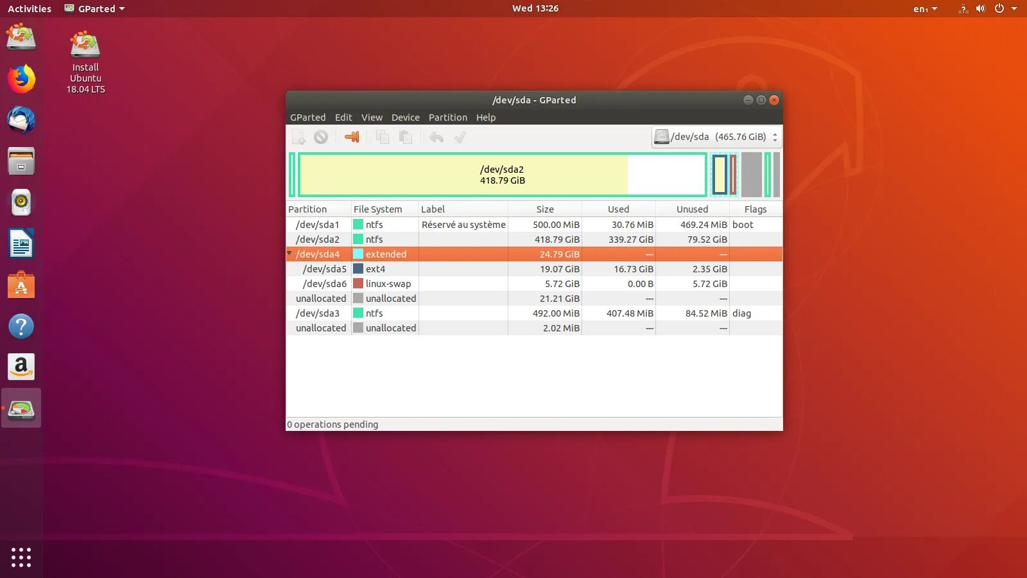Click the Delete partition toolbar icon
Viewport: 1027px width, 578px height.
pos(321,137)
